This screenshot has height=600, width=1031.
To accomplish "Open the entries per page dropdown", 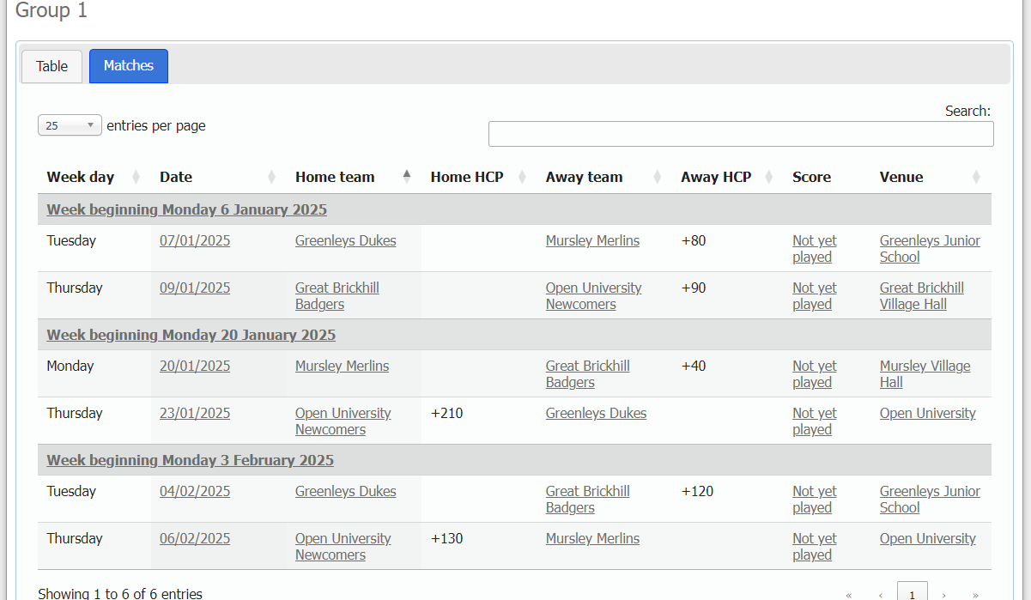I will tap(70, 125).
